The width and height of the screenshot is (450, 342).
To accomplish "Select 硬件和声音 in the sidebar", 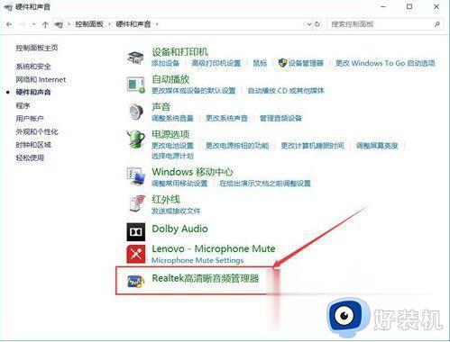I will click(33, 92).
